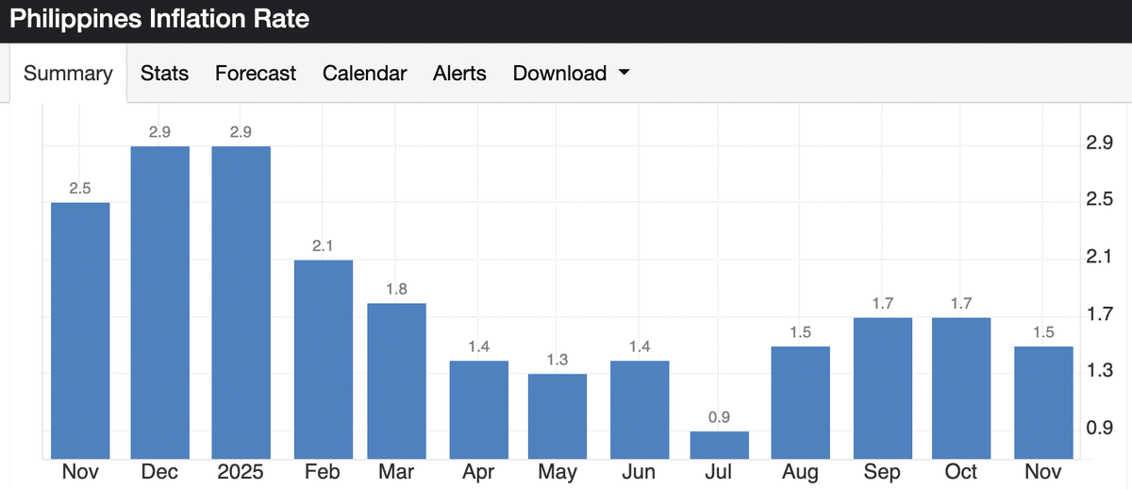Select the April 1.4 bar
Image resolution: width=1132 pixels, height=489 pixels.
click(478, 409)
